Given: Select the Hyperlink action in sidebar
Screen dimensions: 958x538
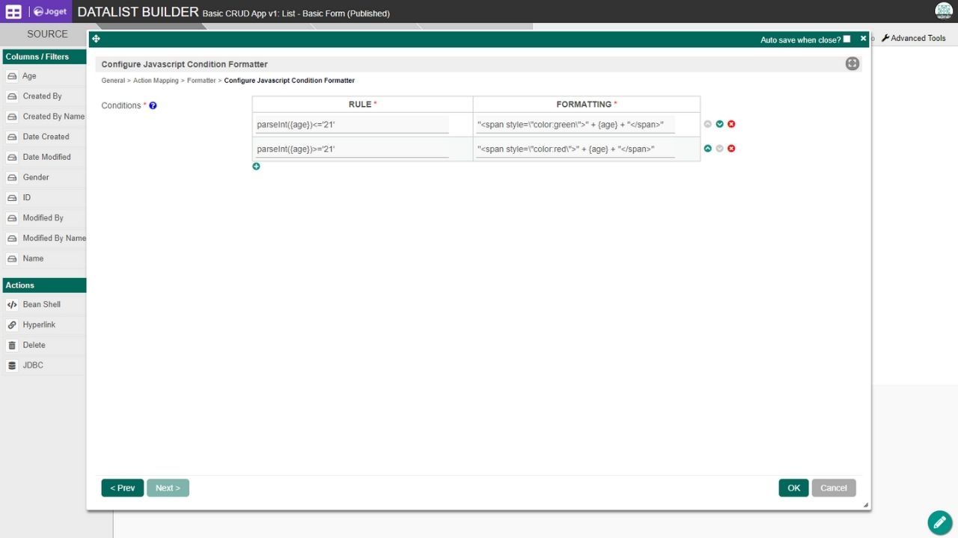Looking at the screenshot, I should (x=39, y=325).
